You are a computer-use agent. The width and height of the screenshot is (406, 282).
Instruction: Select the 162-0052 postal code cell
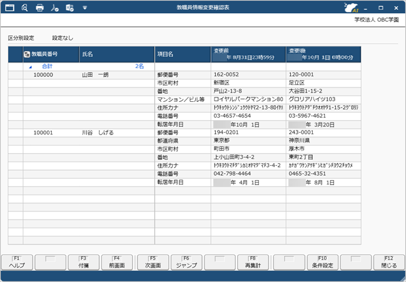[x=248, y=75]
